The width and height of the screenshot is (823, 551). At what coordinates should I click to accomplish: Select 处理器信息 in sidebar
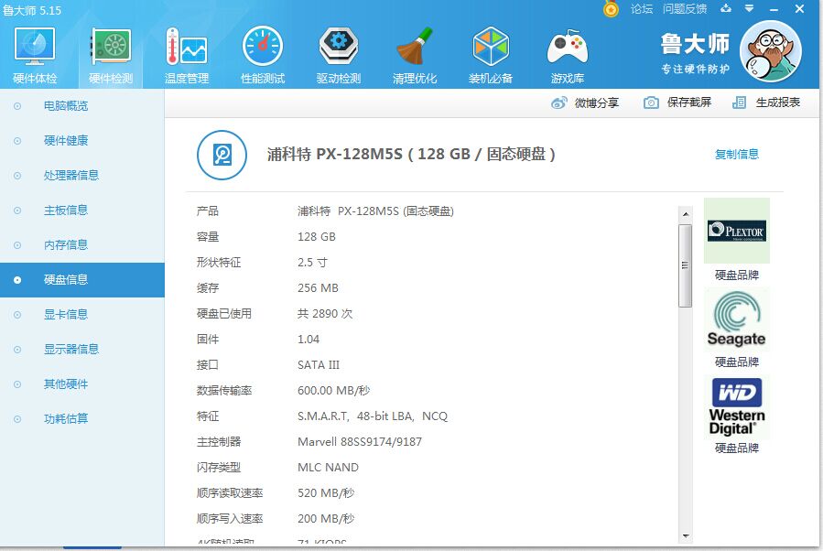point(81,175)
